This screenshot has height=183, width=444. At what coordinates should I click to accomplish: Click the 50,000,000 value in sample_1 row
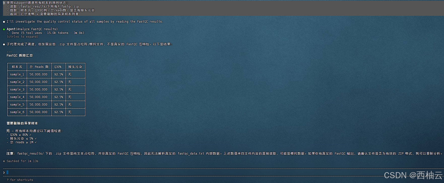click(38, 74)
